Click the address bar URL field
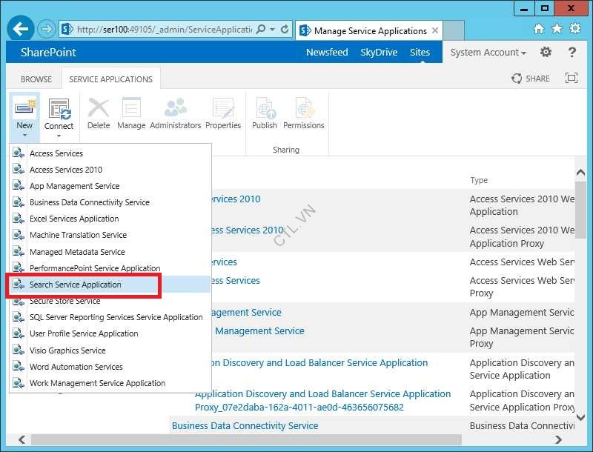Screen dimensions: 593x452 tap(164, 29)
